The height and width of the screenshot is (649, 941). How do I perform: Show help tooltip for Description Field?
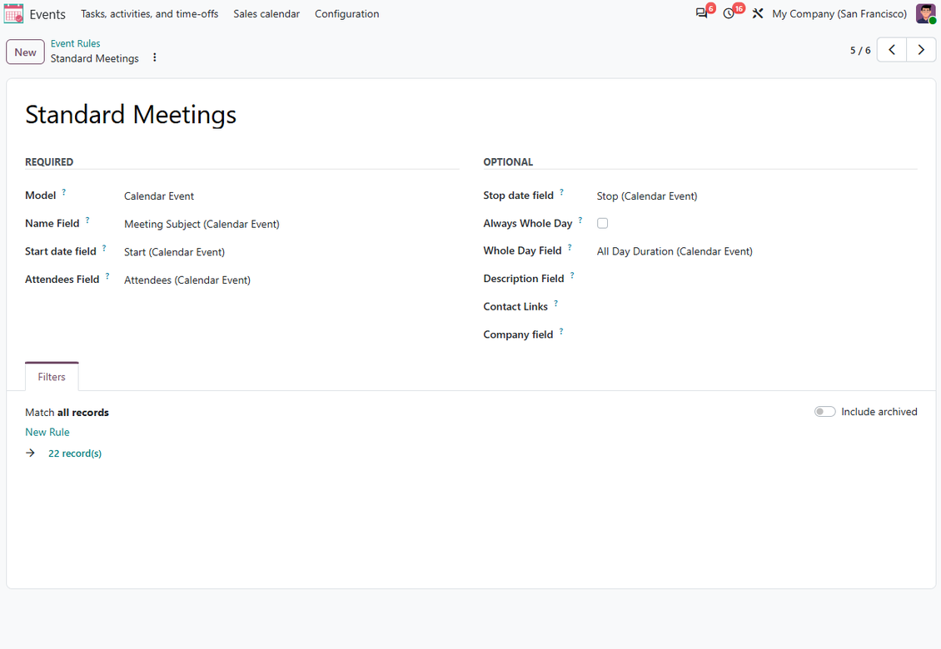click(x=573, y=275)
